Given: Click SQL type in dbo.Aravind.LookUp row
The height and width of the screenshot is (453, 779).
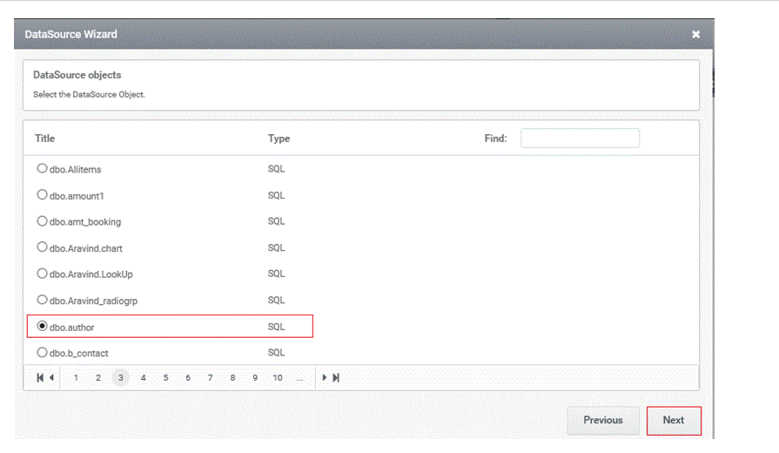Looking at the screenshot, I should click(276, 274).
